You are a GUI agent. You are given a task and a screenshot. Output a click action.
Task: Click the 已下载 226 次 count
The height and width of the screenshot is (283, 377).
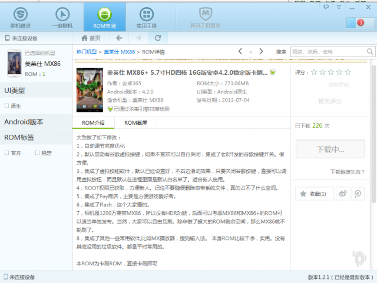coord(312,125)
